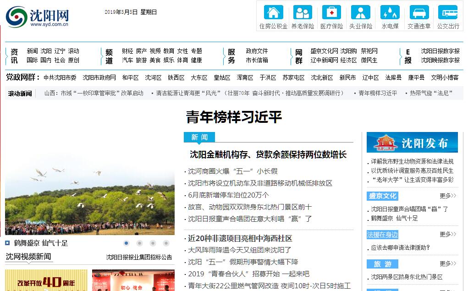This screenshot has height=291, width=468.
Task: Select the 新闻 tab above headlines
Action: pos(199,137)
